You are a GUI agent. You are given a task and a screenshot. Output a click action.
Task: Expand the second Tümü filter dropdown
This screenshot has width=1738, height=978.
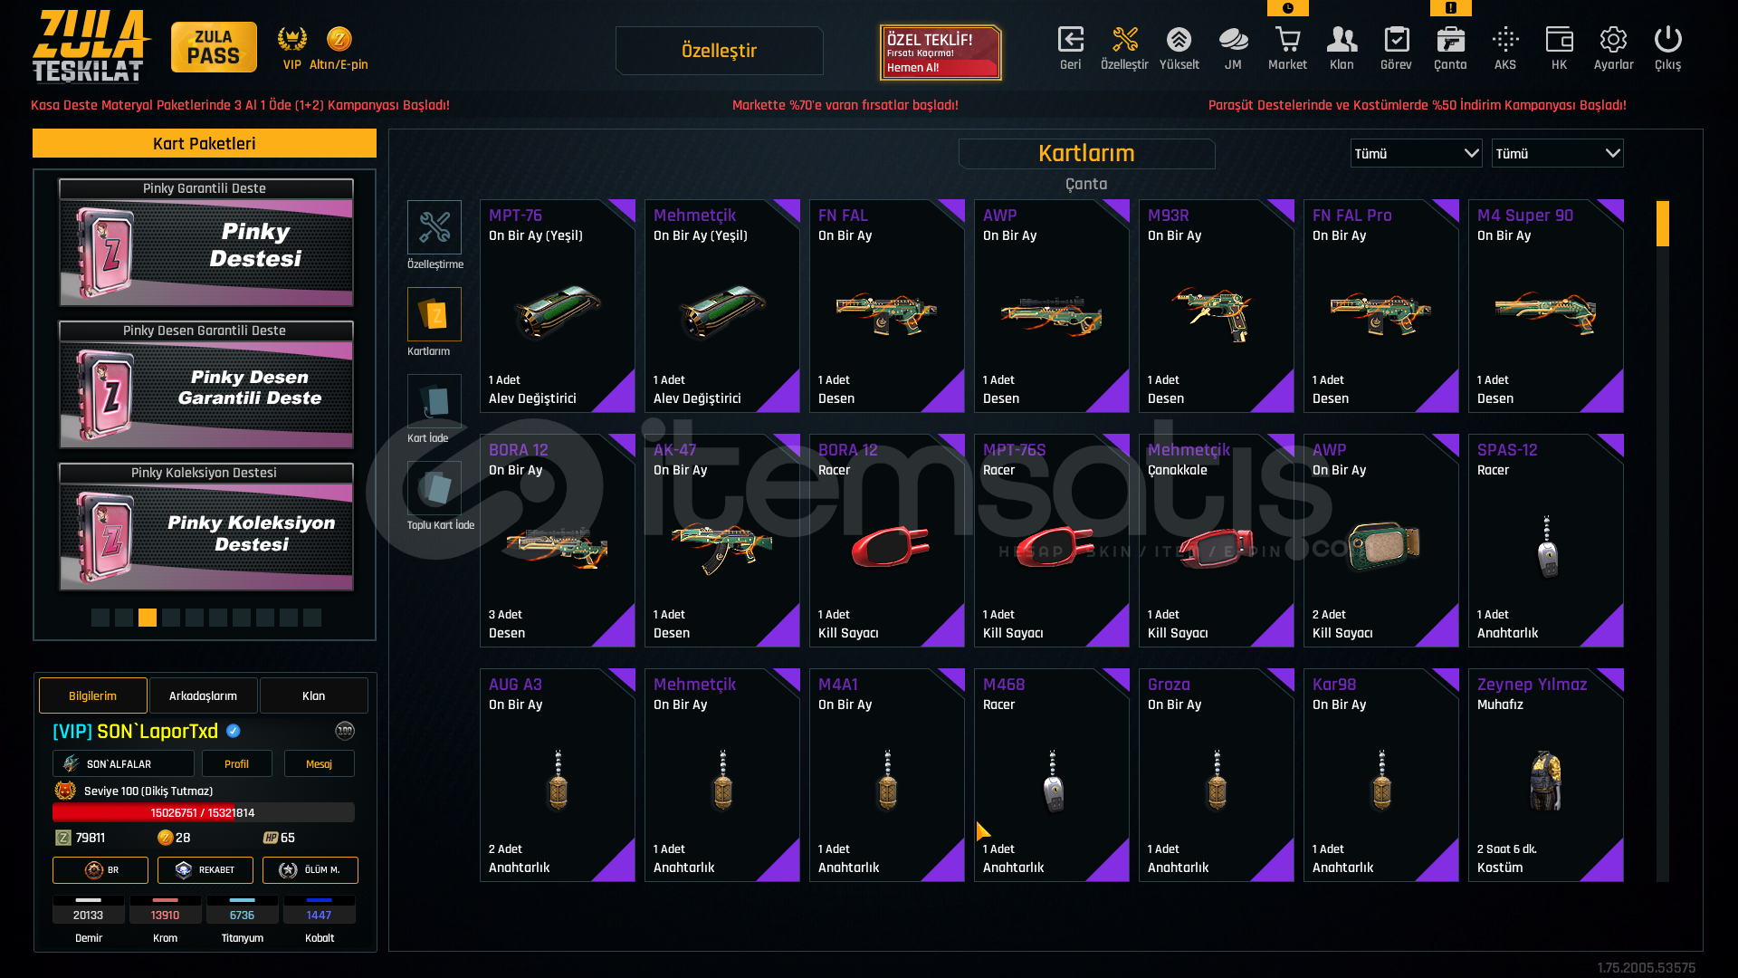1557,153
